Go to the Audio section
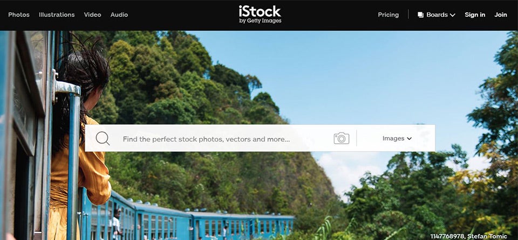The width and height of the screenshot is (518, 240). [x=119, y=15]
